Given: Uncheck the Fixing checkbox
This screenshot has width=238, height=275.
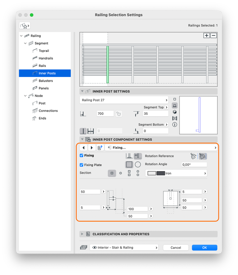Looking at the screenshot, I should 81,155.
